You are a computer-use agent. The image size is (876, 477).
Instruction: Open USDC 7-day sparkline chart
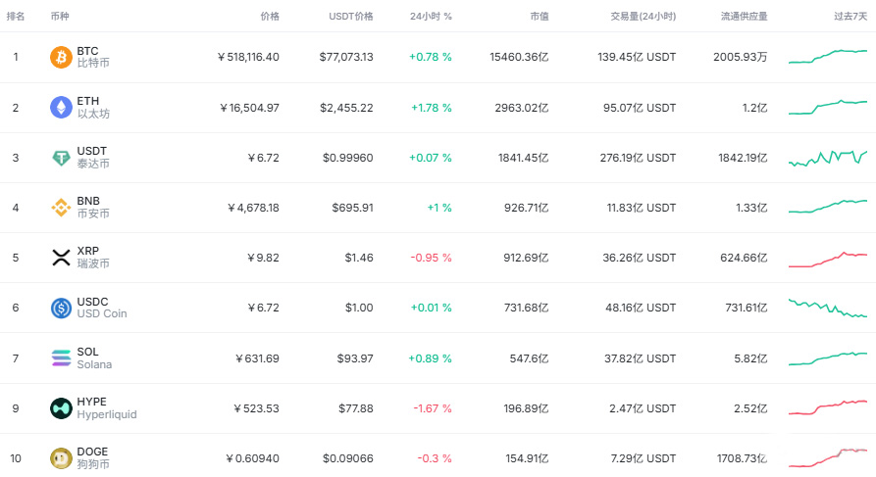pos(828,308)
